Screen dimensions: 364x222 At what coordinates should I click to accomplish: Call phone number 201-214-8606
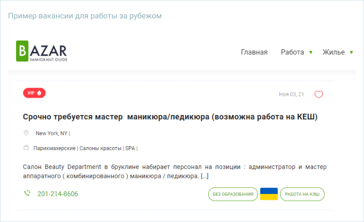click(x=58, y=194)
